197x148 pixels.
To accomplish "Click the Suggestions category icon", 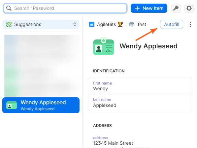I will [9, 24].
